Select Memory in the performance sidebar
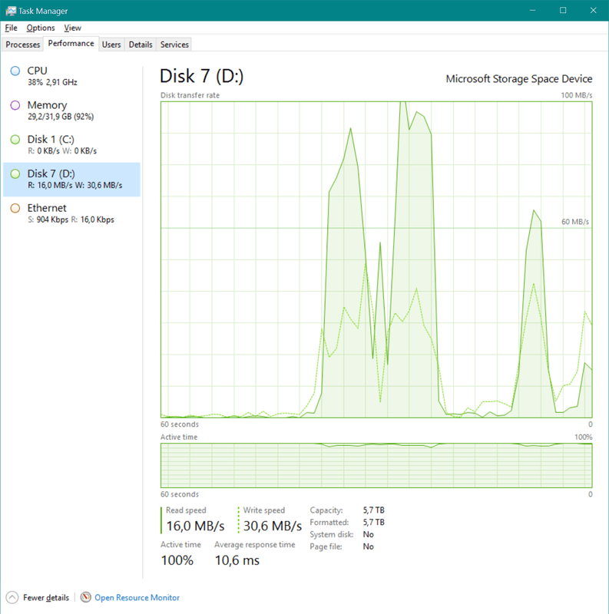Viewport: 609px width, 614px height. click(x=71, y=111)
